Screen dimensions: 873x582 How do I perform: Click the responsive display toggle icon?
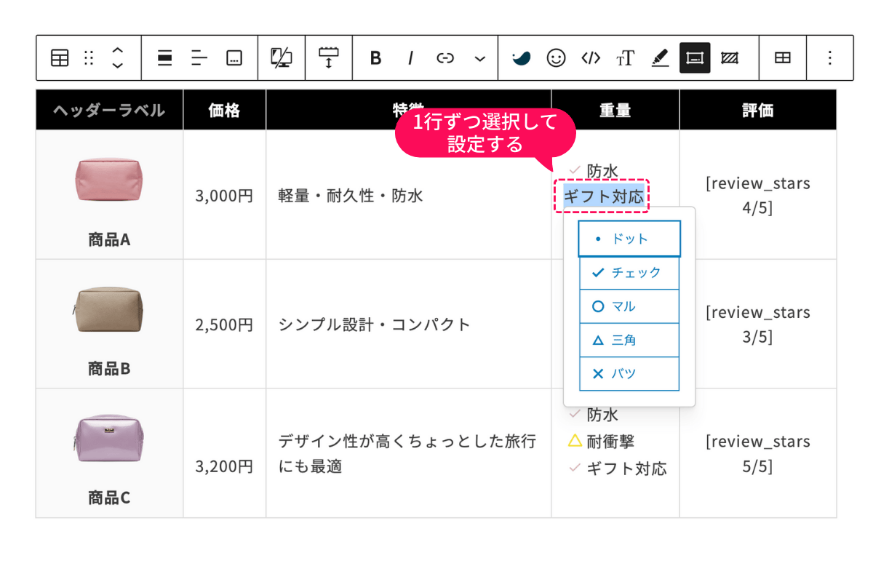pyautogui.click(x=282, y=57)
